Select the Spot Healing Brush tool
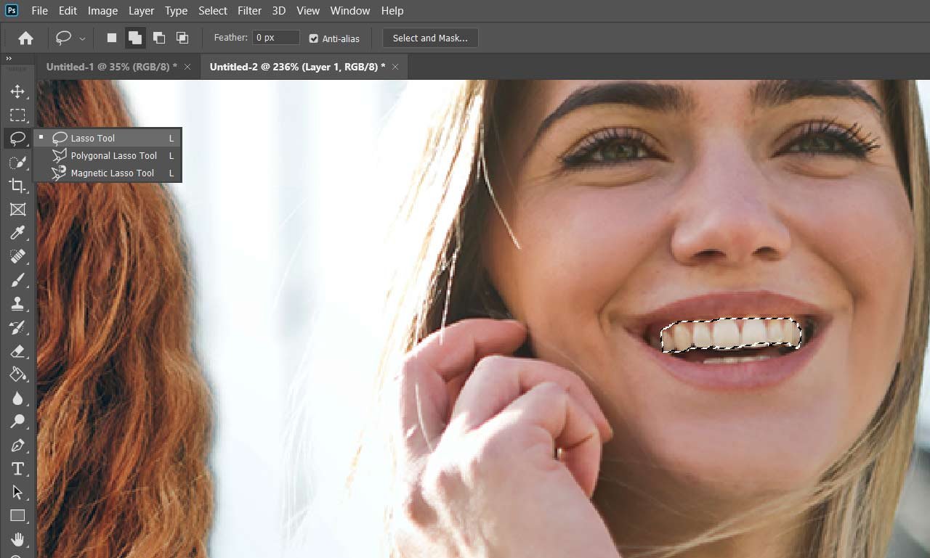 (17, 256)
